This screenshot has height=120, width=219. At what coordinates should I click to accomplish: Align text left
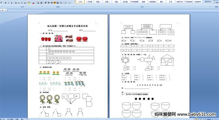45,3
